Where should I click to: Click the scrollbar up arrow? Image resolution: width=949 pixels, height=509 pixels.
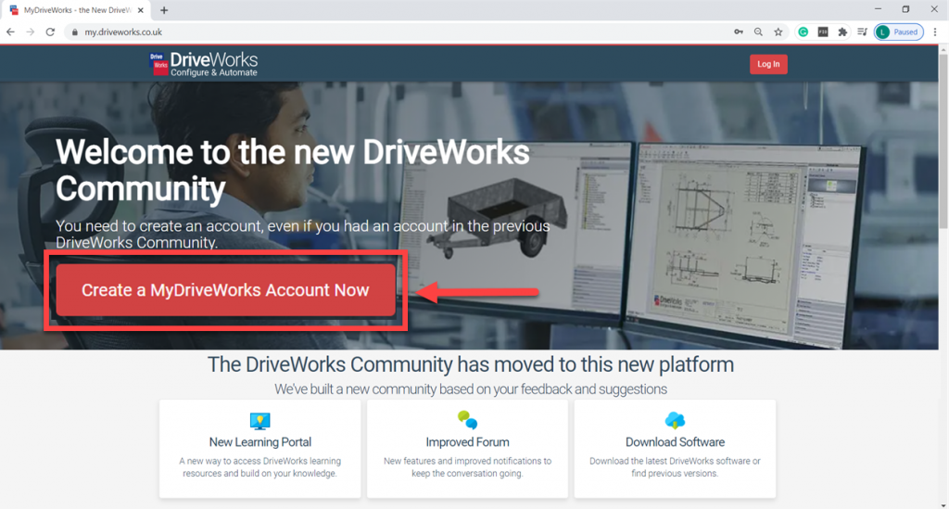(x=943, y=50)
